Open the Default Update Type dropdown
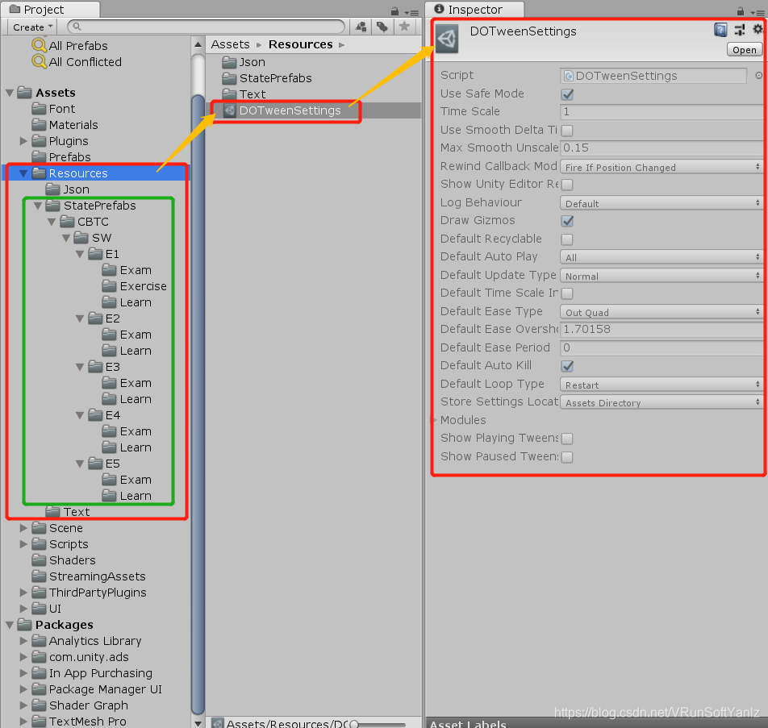Viewport: 768px width, 728px height. (x=662, y=276)
